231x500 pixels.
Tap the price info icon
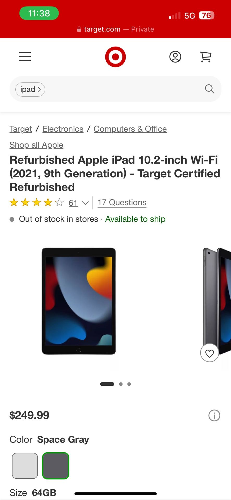pos(214,416)
